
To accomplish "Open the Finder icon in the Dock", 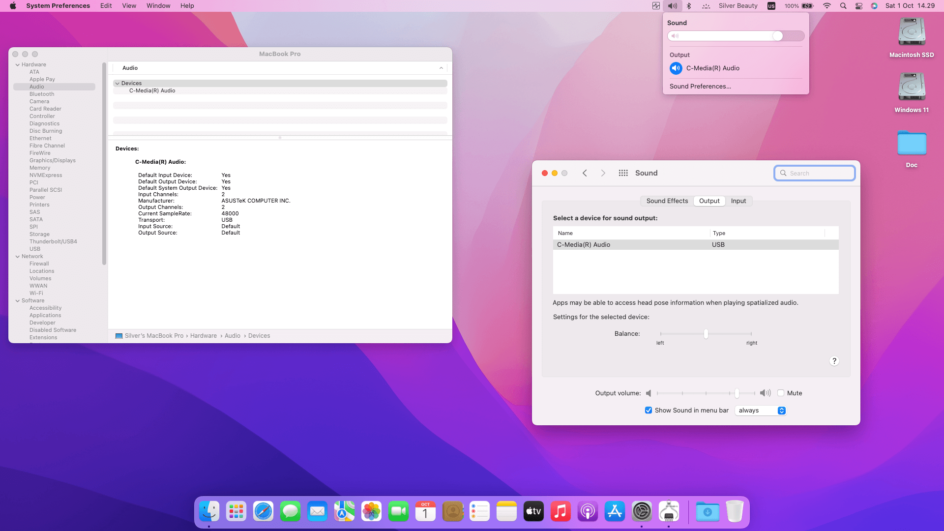I will click(x=209, y=512).
